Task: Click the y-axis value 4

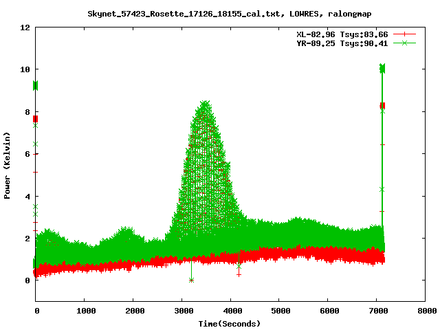Action: pos(27,197)
